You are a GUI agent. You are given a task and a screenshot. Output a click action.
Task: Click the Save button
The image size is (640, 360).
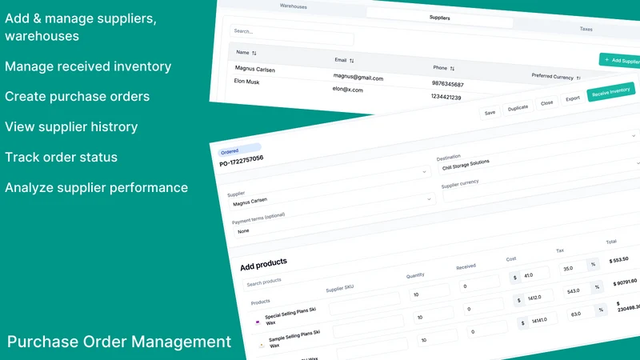click(490, 113)
